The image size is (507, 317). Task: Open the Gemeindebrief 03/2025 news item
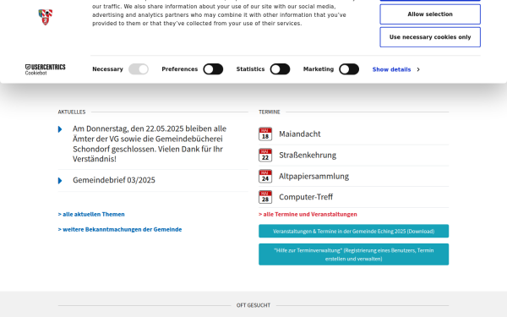(114, 180)
